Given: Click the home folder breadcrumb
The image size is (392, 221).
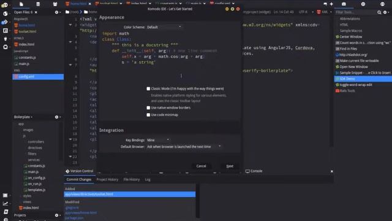Looking at the screenshot, I should coord(90,12).
